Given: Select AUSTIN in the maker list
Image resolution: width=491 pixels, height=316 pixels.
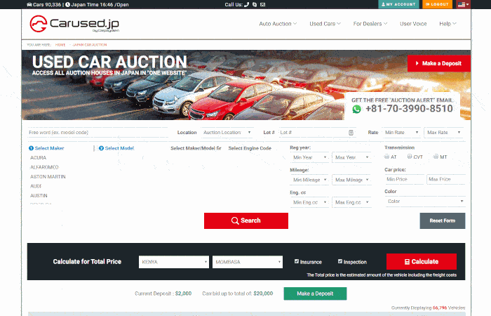Looking at the screenshot, I should click(39, 195).
